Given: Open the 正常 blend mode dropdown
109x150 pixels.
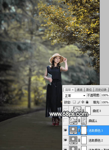Looking at the screenshot, I should pyautogui.click(x=75, y=95).
